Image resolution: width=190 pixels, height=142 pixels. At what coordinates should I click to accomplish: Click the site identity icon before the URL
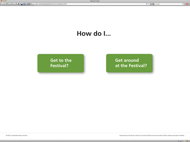coord(32,4)
